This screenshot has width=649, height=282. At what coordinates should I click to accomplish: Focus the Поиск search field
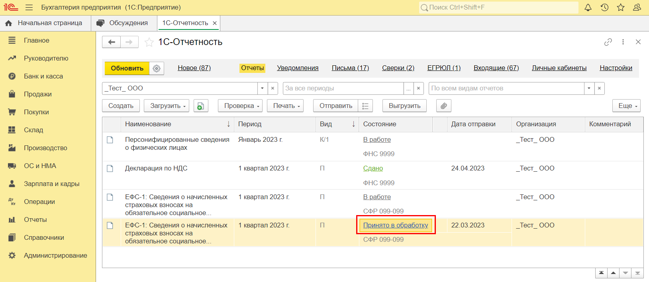[498, 8]
